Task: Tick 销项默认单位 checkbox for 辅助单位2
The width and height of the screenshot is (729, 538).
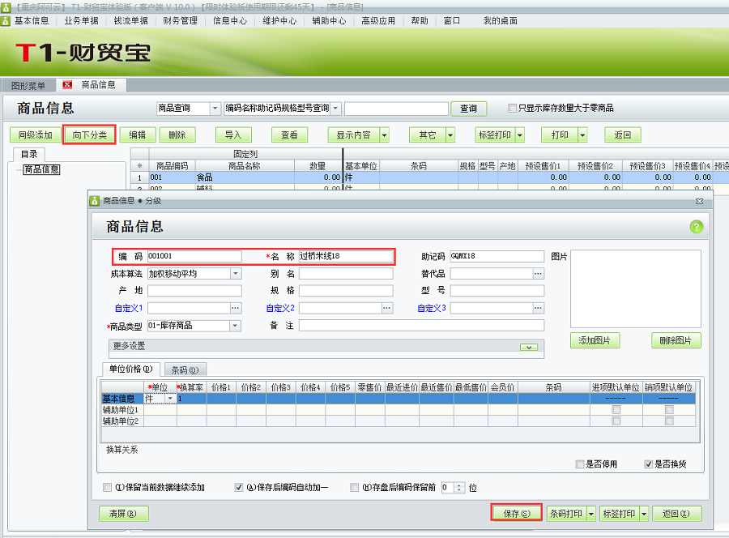Action: (x=669, y=421)
